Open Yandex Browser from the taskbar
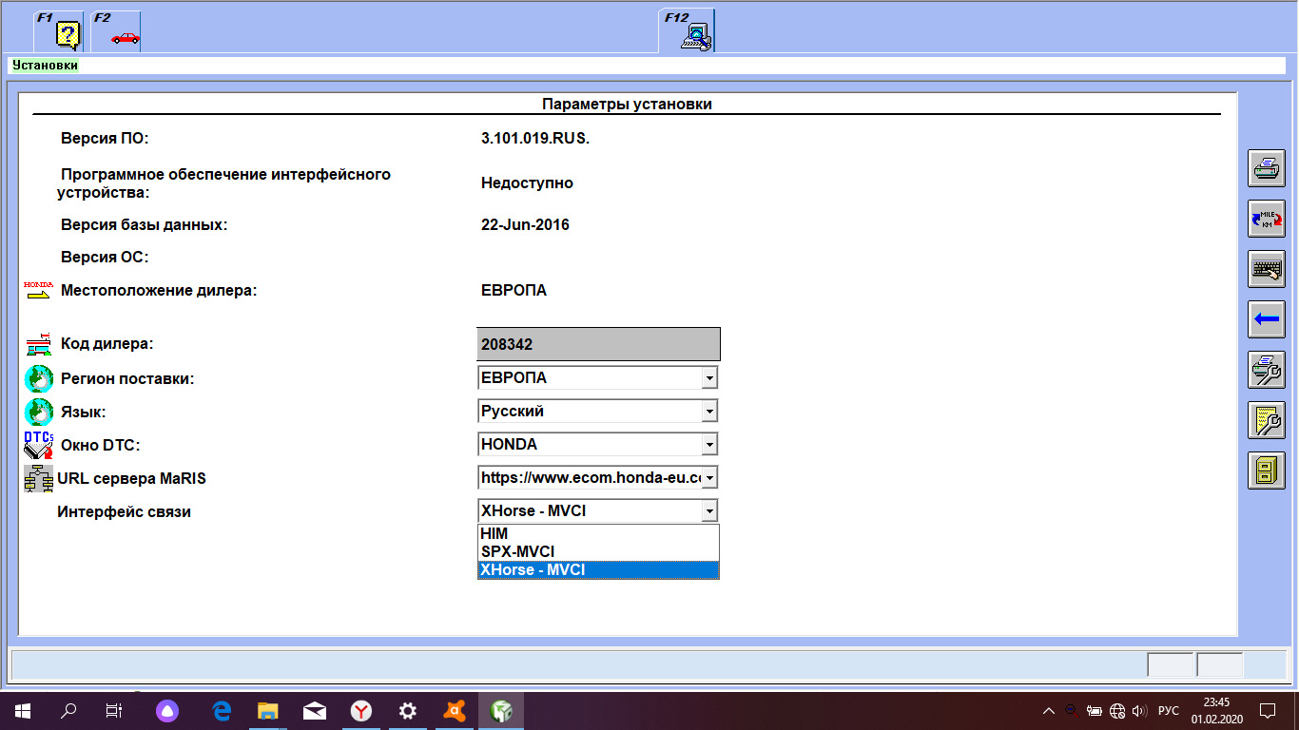 coord(361,710)
